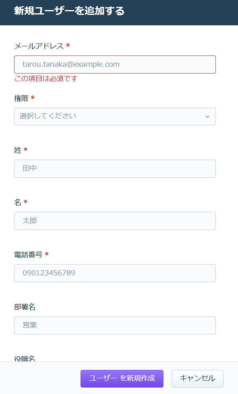Click the 部署名 field with placeholder 営業

click(x=115, y=325)
